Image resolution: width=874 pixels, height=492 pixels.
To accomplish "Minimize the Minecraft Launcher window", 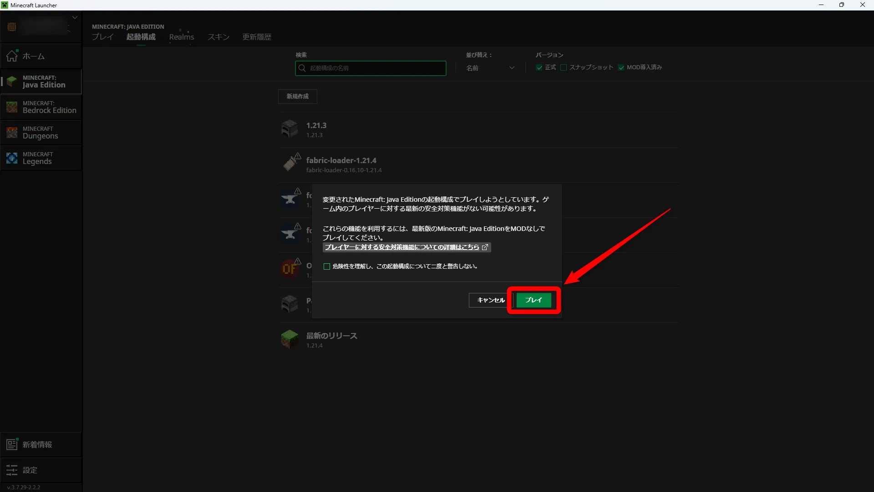I will coord(821,5).
